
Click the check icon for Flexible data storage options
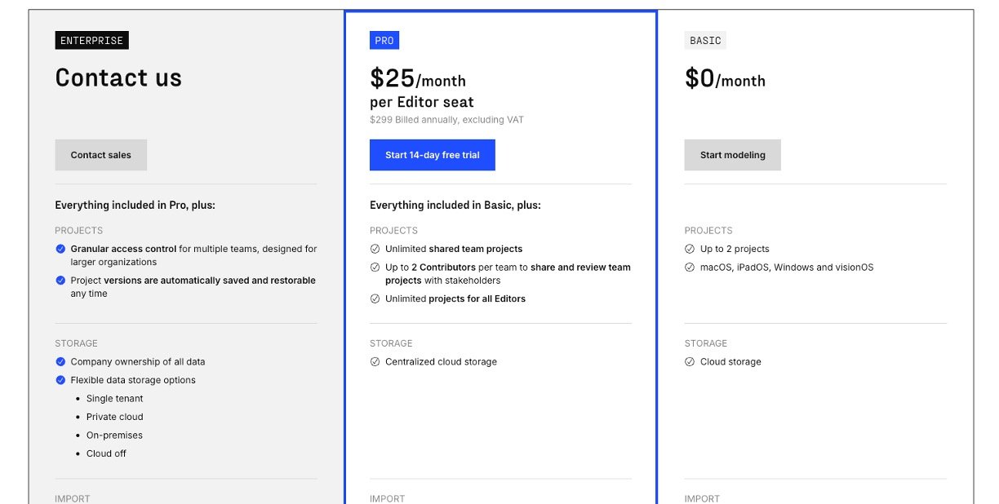(x=60, y=380)
